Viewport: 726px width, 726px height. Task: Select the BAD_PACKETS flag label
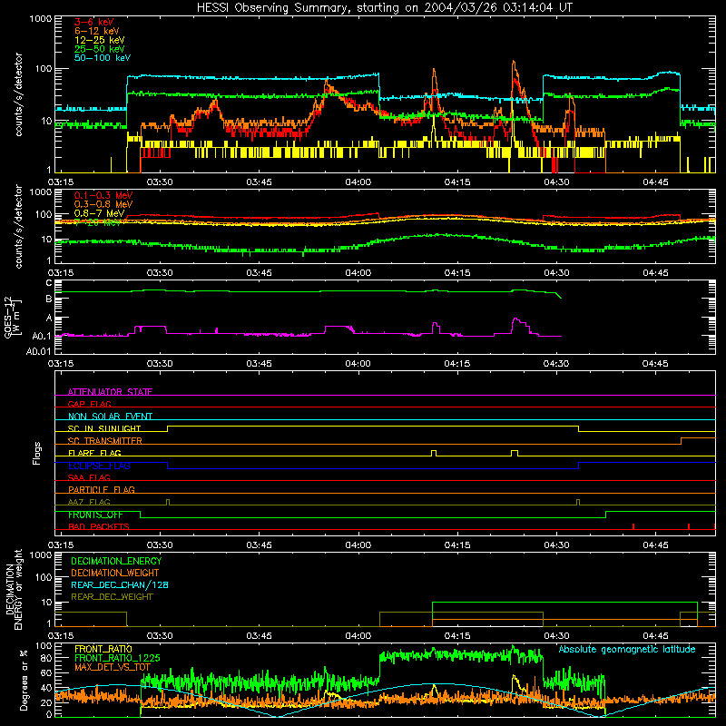click(x=99, y=526)
